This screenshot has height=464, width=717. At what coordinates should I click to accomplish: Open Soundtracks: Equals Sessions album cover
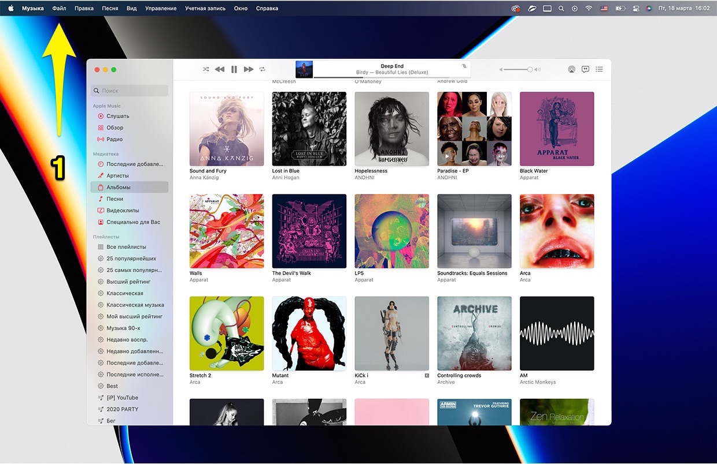475,231
